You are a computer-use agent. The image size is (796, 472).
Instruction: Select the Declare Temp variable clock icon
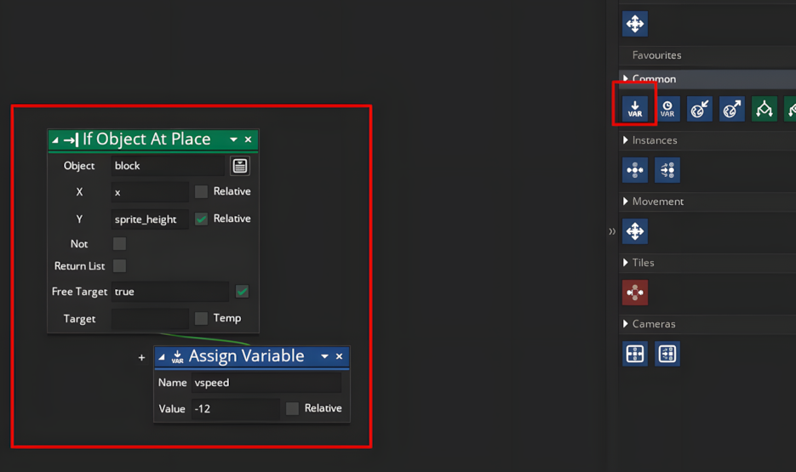point(667,109)
